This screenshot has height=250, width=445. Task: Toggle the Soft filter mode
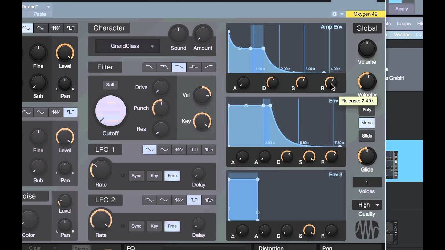point(110,85)
